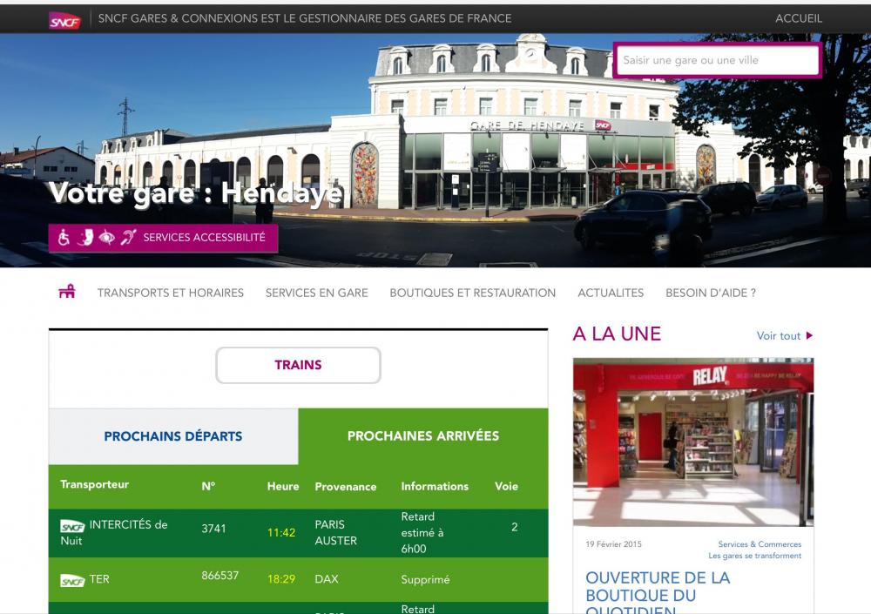Click the SNCF logo in TER row
Viewport: 871px width, 614px height.
click(72, 581)
